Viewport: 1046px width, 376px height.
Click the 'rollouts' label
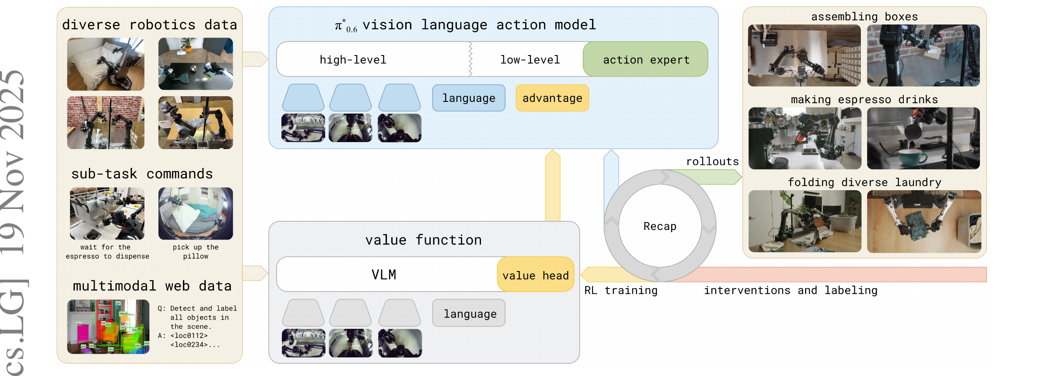(x=713, y=161)
